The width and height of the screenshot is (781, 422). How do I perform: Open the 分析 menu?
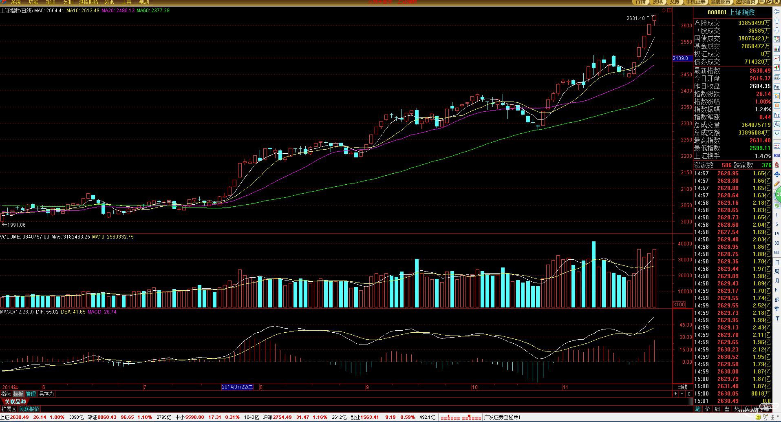pos(68,2)
